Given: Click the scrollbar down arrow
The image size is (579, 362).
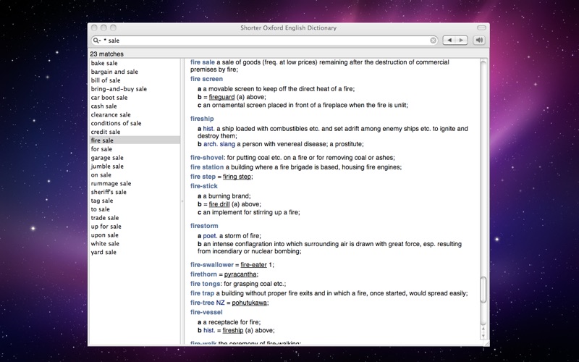Looking at the screenshot, I should (483, 335).
